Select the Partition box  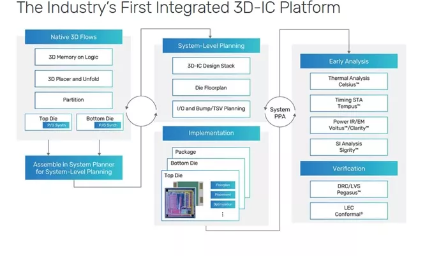(73, 100)
